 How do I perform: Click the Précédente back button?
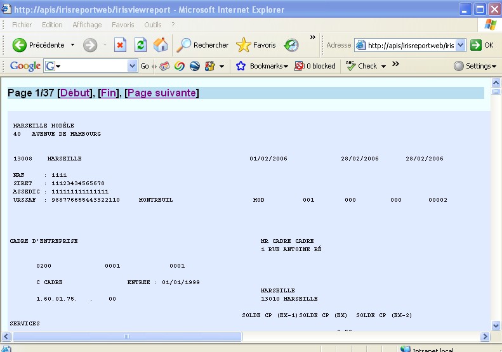coord(39,45)
